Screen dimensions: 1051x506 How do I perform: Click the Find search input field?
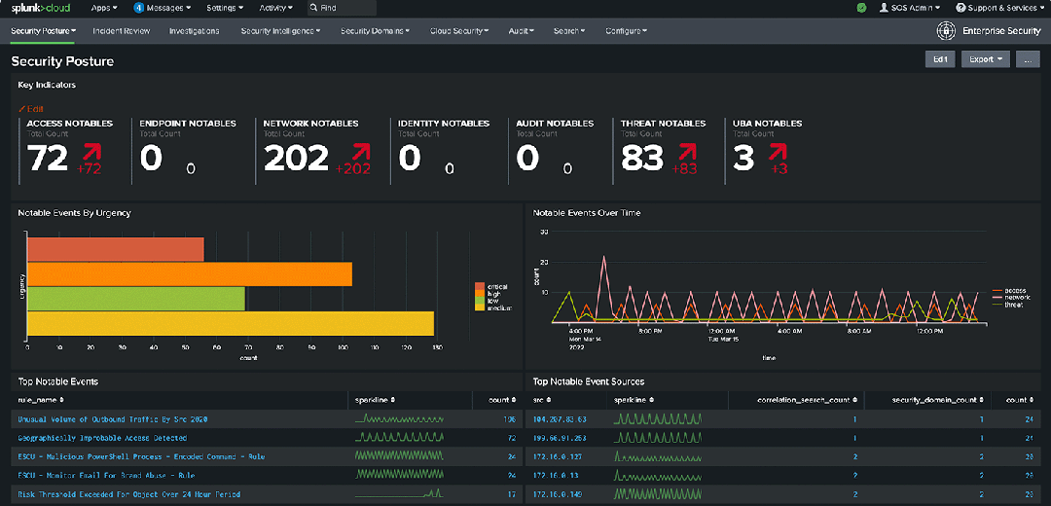(342, 8)
